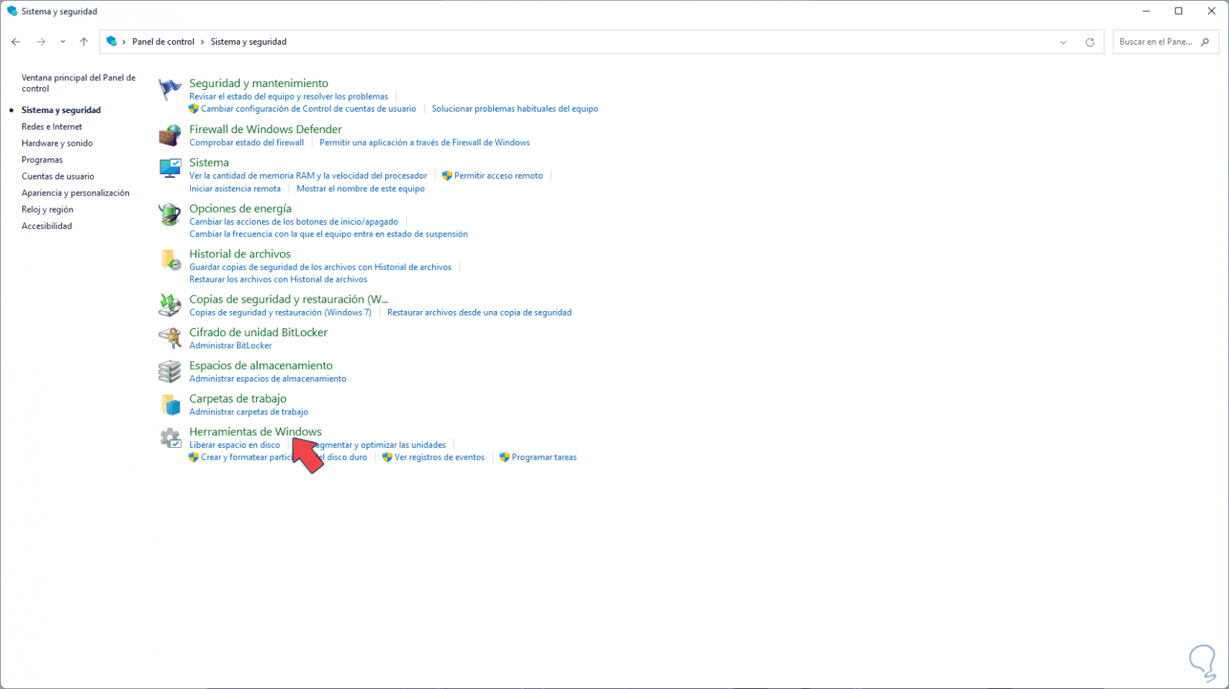This screenshot has height=689, width=1229.
Task: Open Herramientas de Windows heading
Action: pos(255,432)
